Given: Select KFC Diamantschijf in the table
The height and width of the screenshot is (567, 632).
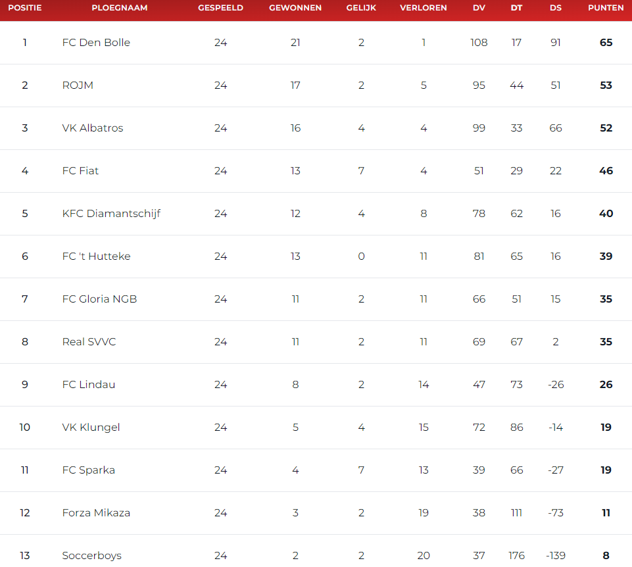Looking at the screenshot, I should (x=111, y=214).
